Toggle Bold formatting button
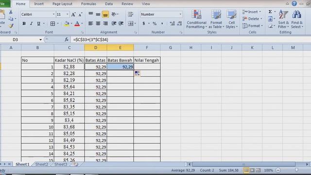This screenshot has width=311, height=175. (24, 24)
